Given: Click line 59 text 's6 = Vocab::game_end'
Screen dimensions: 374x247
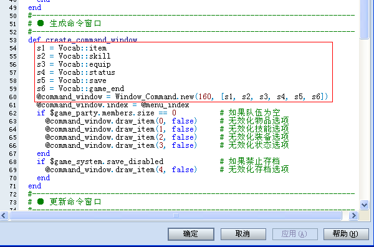Looking at the screenshot, I should pos(80,89).
